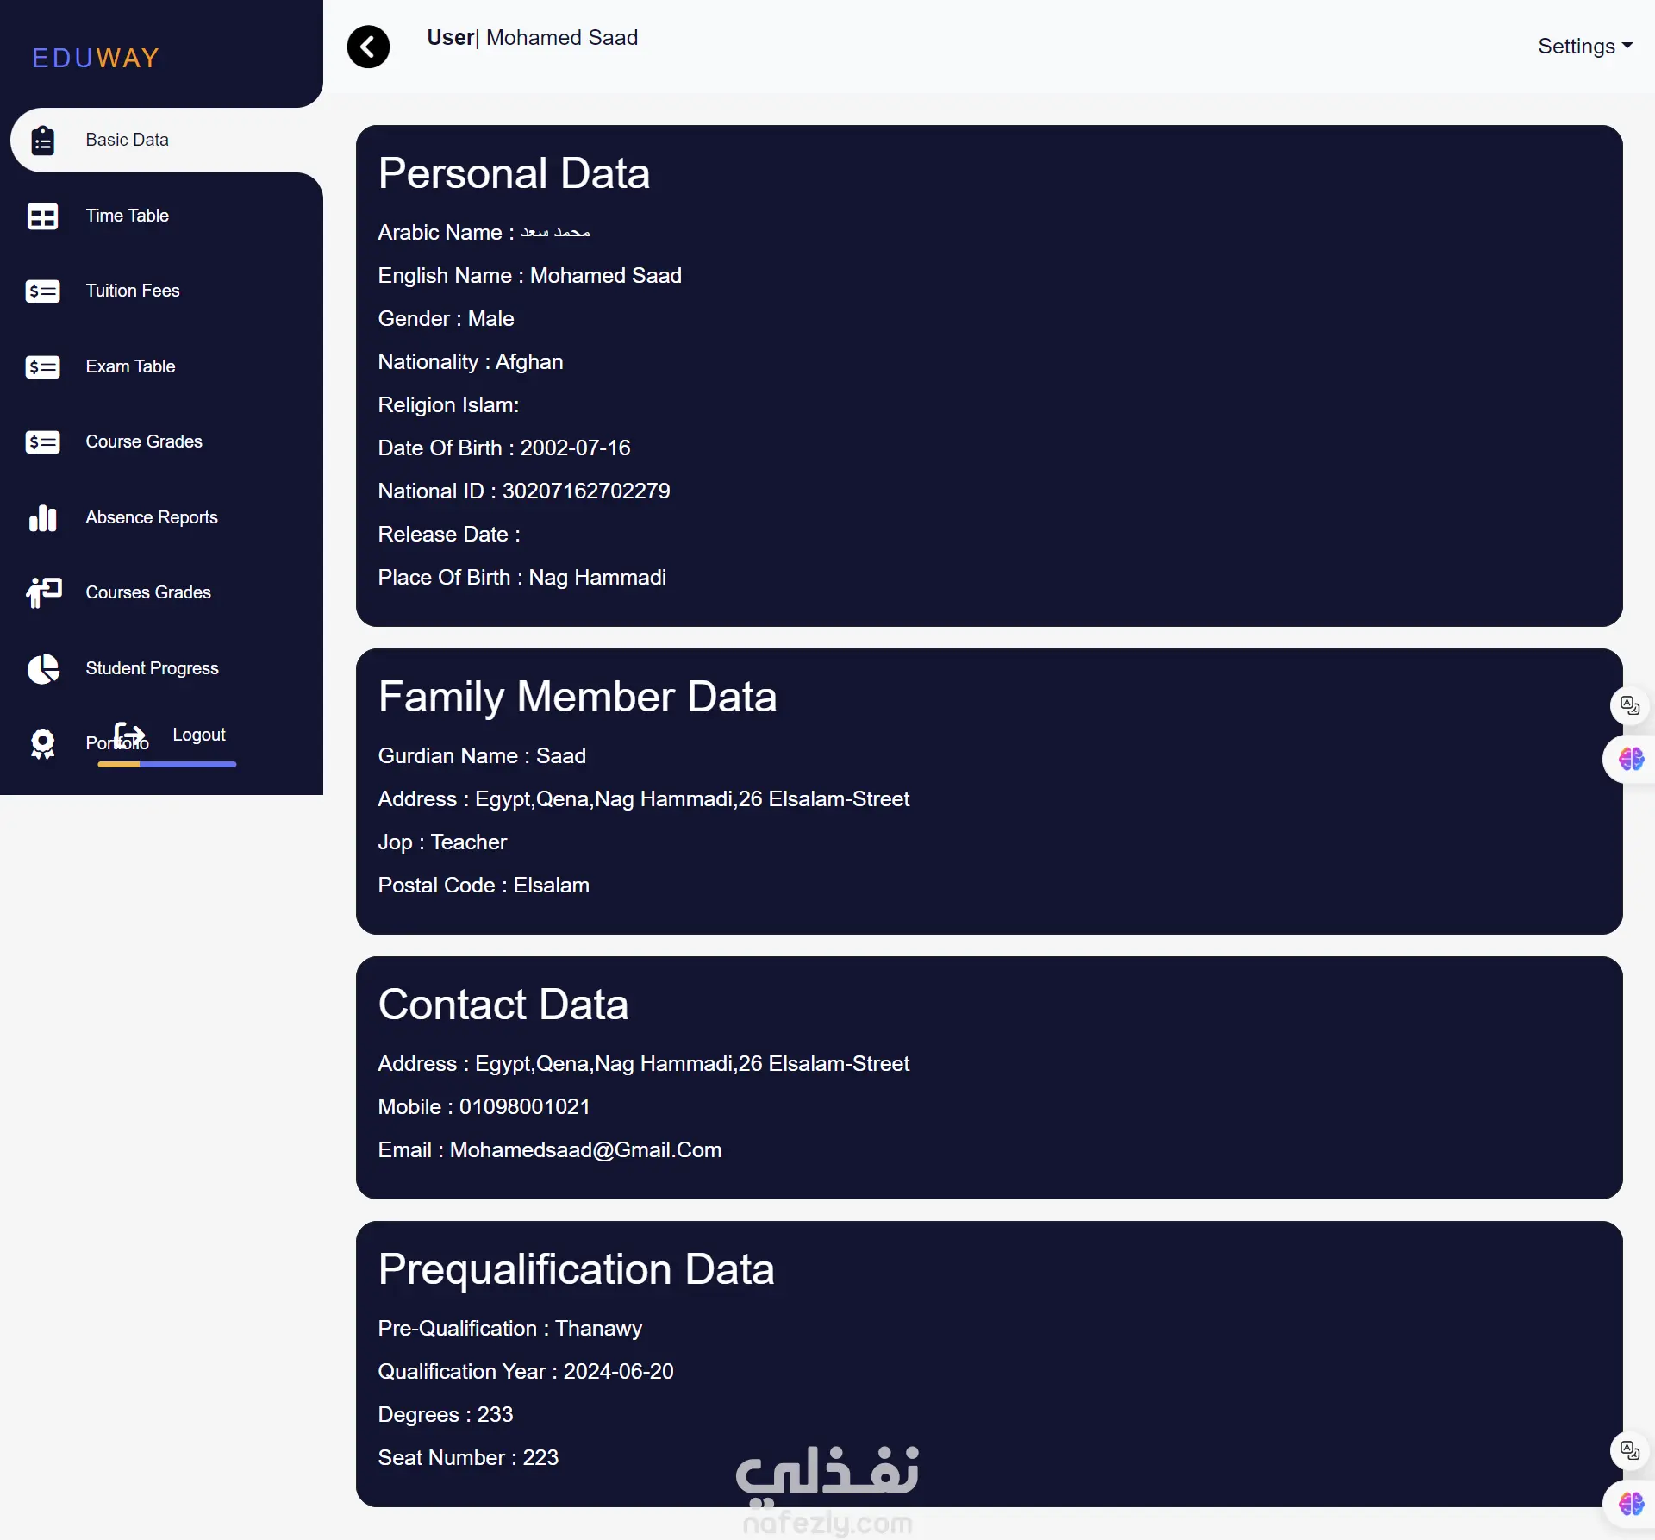
Task: Click the Portfolio award badge icon
Action: [x=42, y=743]
